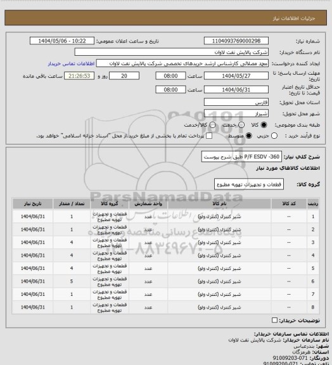Click quantity 5 in row 6
Image resolution: width=332 pixels, height=365 pixels.
click(72, 281)
